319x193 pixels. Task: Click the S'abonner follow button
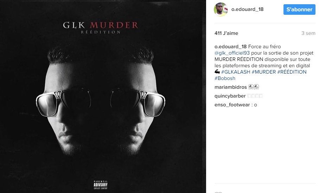click(x=299, y=10)
